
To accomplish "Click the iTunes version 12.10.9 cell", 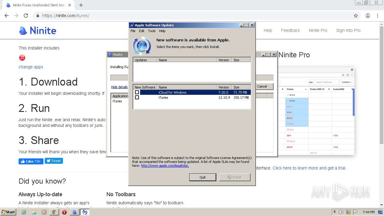I will pos(224,97).
